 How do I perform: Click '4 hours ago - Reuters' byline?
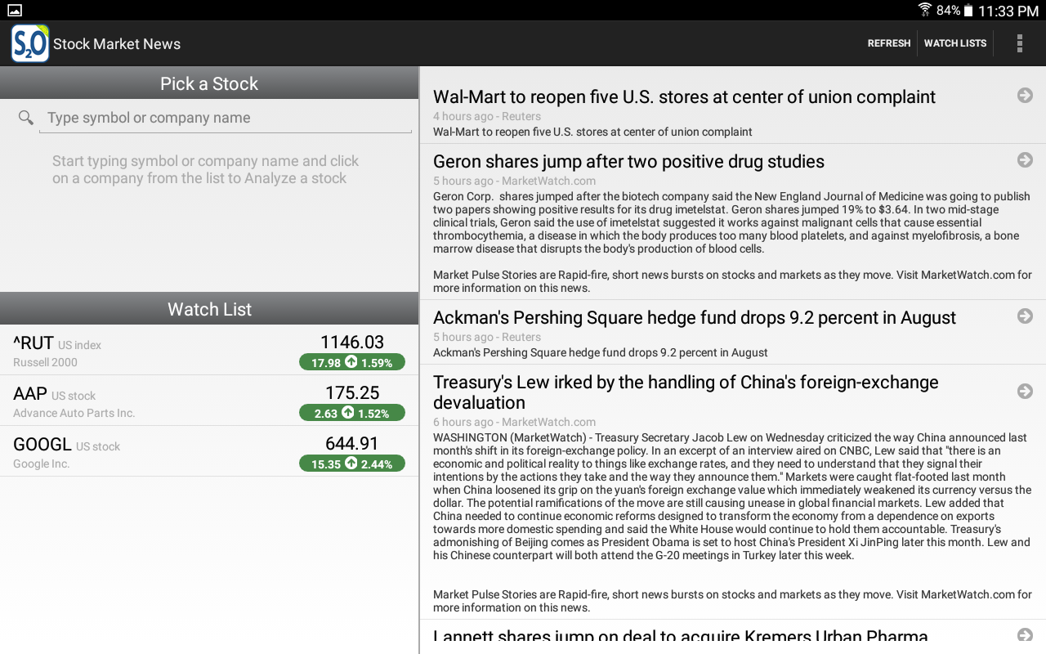(x=487, y=116)
